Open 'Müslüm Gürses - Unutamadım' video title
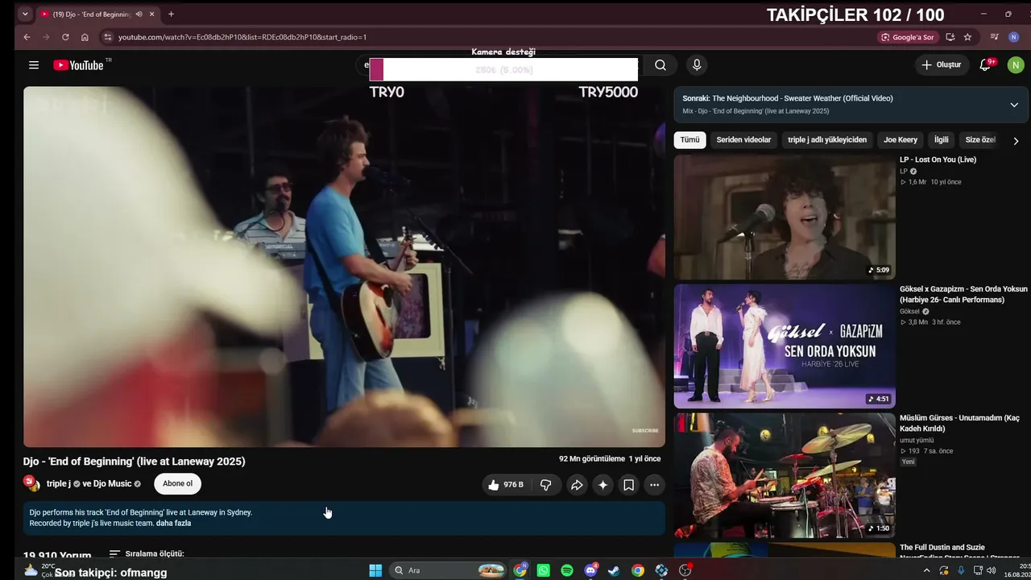Viewport: 1031px width, 580px height. pos(959,423)
